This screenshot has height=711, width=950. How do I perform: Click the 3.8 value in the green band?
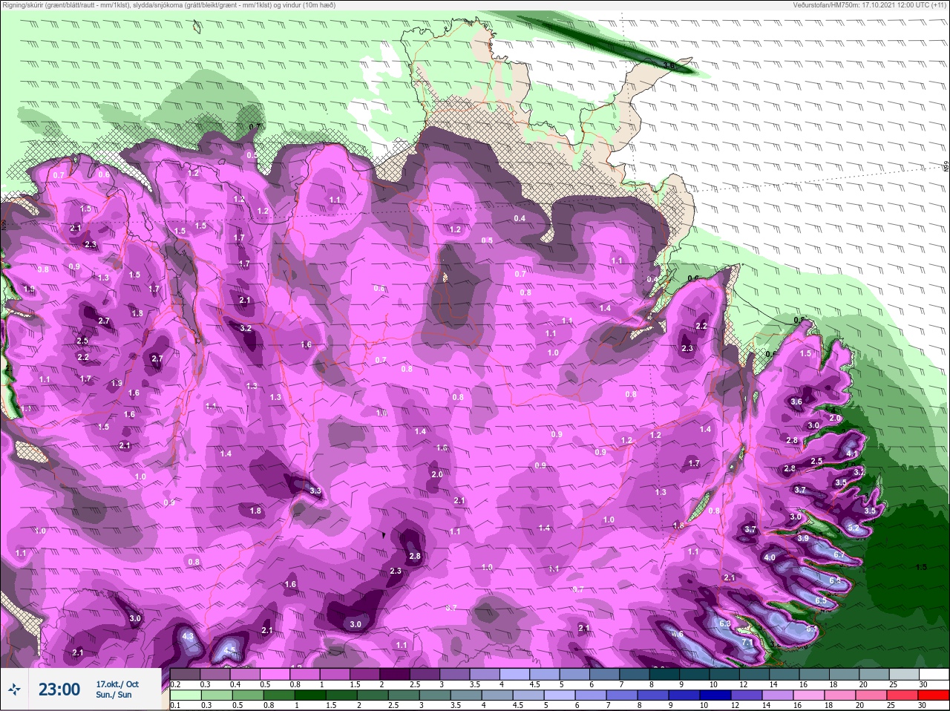coord(669,65)
